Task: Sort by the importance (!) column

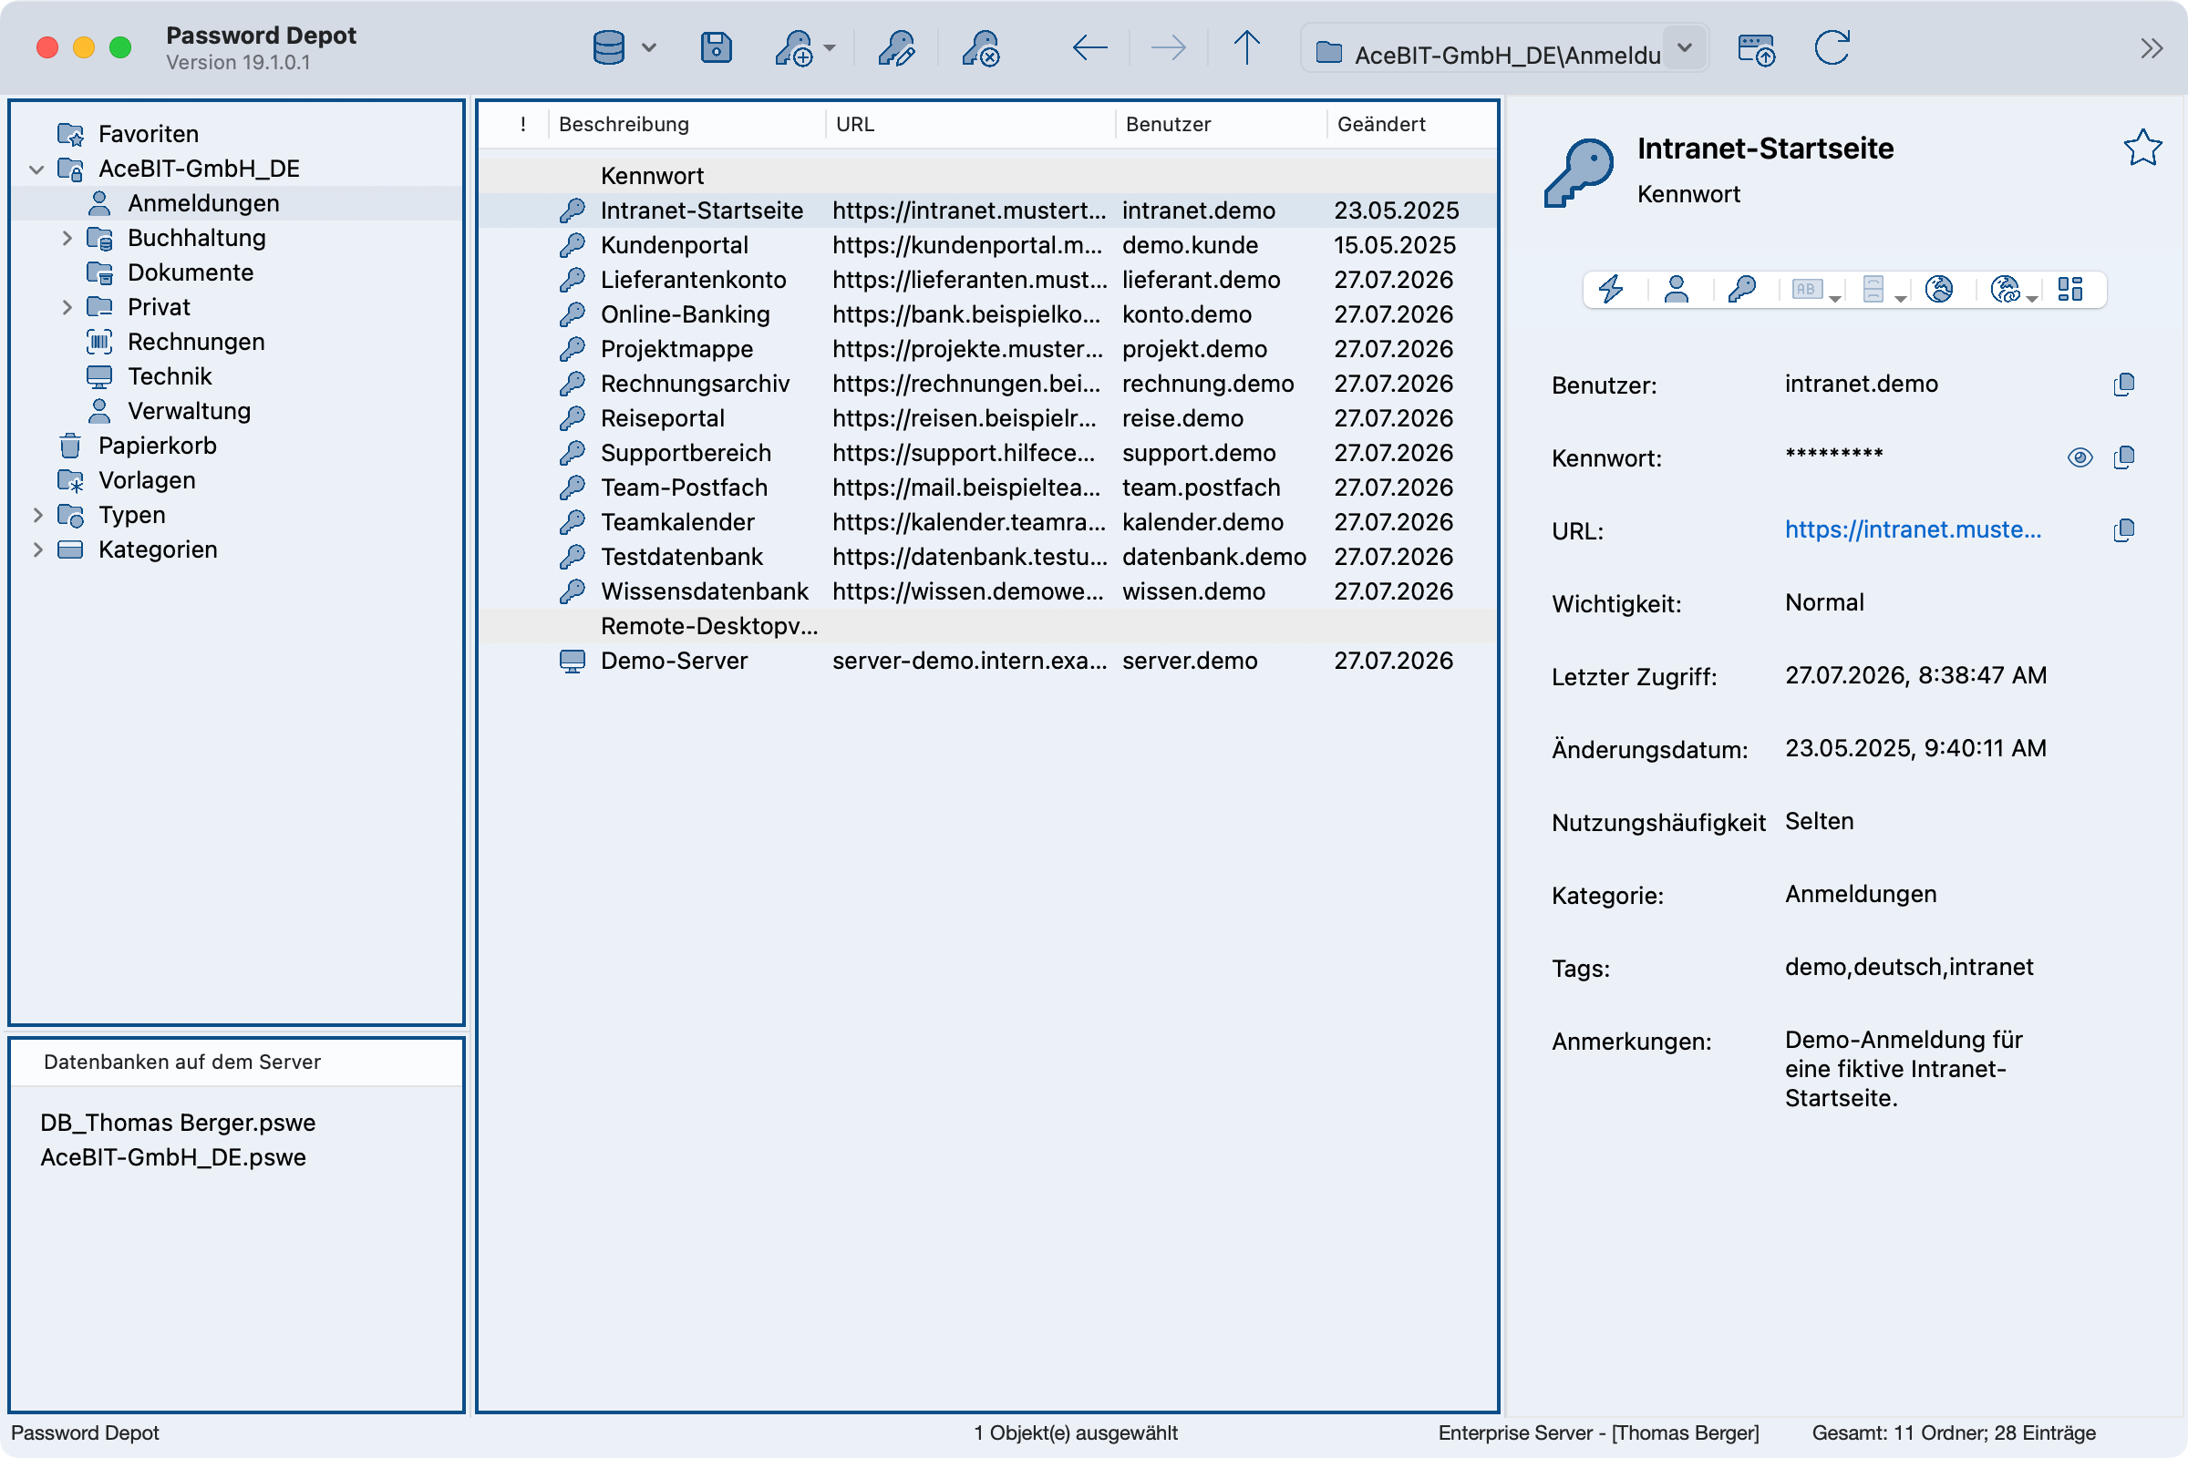Action: point(522,125)
